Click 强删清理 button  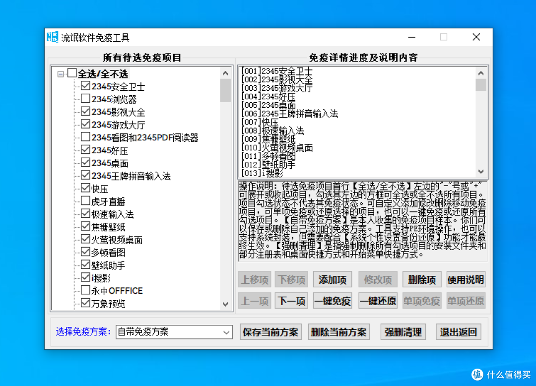(x=403, y=332)
